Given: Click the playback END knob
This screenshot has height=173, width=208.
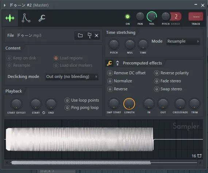Looking at the screenshot, I should click(x=51, y=104).
